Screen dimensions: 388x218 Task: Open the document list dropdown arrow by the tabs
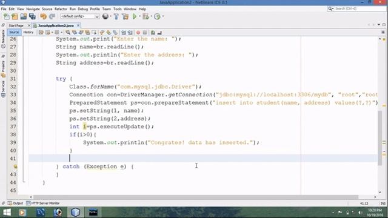point(379,25)
